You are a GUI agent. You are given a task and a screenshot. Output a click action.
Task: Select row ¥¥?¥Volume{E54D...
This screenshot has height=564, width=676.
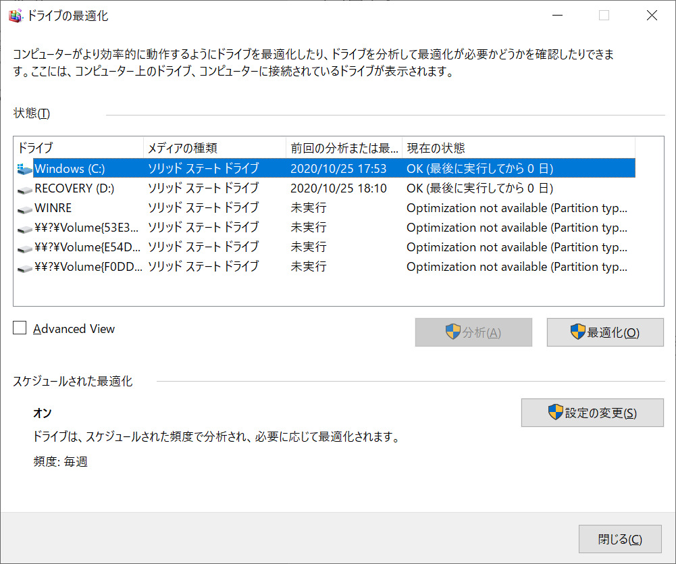tap(88, 247)
